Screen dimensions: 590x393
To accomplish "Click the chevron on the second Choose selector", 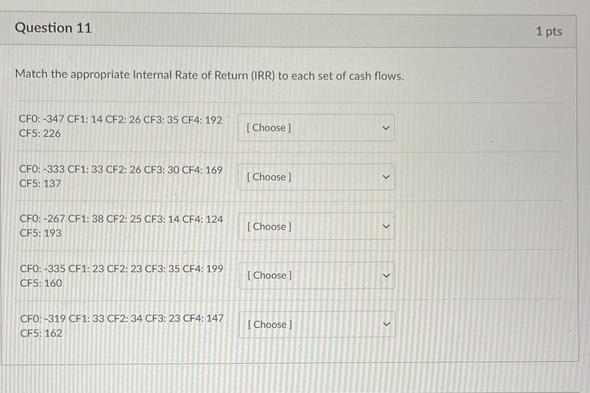I will 386,177.
